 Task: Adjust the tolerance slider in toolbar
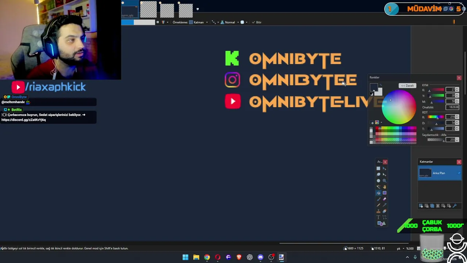click(x=138, y=22)
